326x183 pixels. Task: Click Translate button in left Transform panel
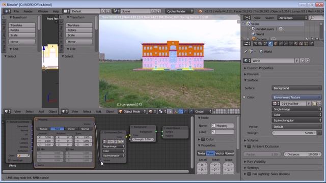click(x=22, y=25)
